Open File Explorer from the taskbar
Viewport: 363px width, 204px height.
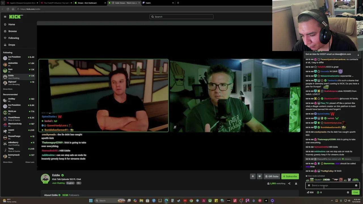pyautogui.click(x=141, y=201)
